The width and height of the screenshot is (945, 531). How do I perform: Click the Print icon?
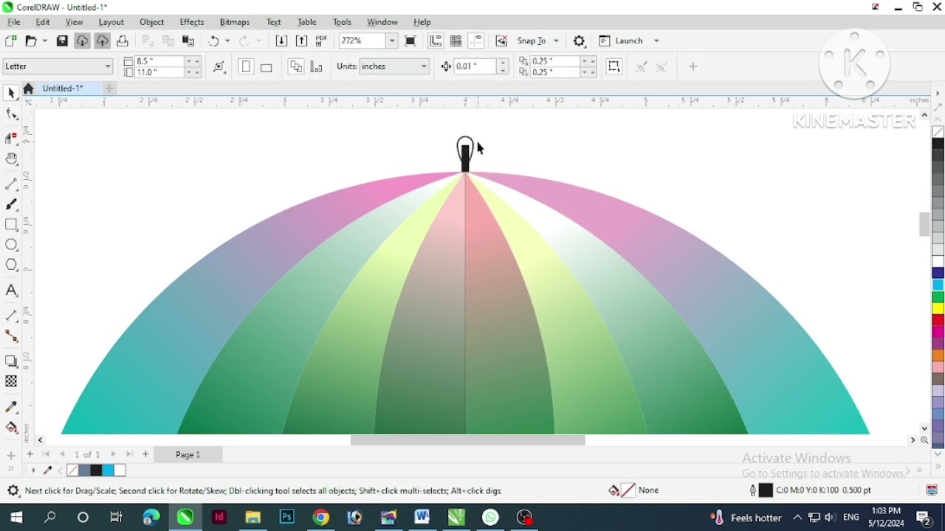pos(123,41)
